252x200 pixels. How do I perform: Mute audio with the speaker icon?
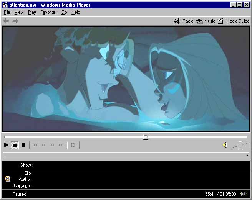225,145
